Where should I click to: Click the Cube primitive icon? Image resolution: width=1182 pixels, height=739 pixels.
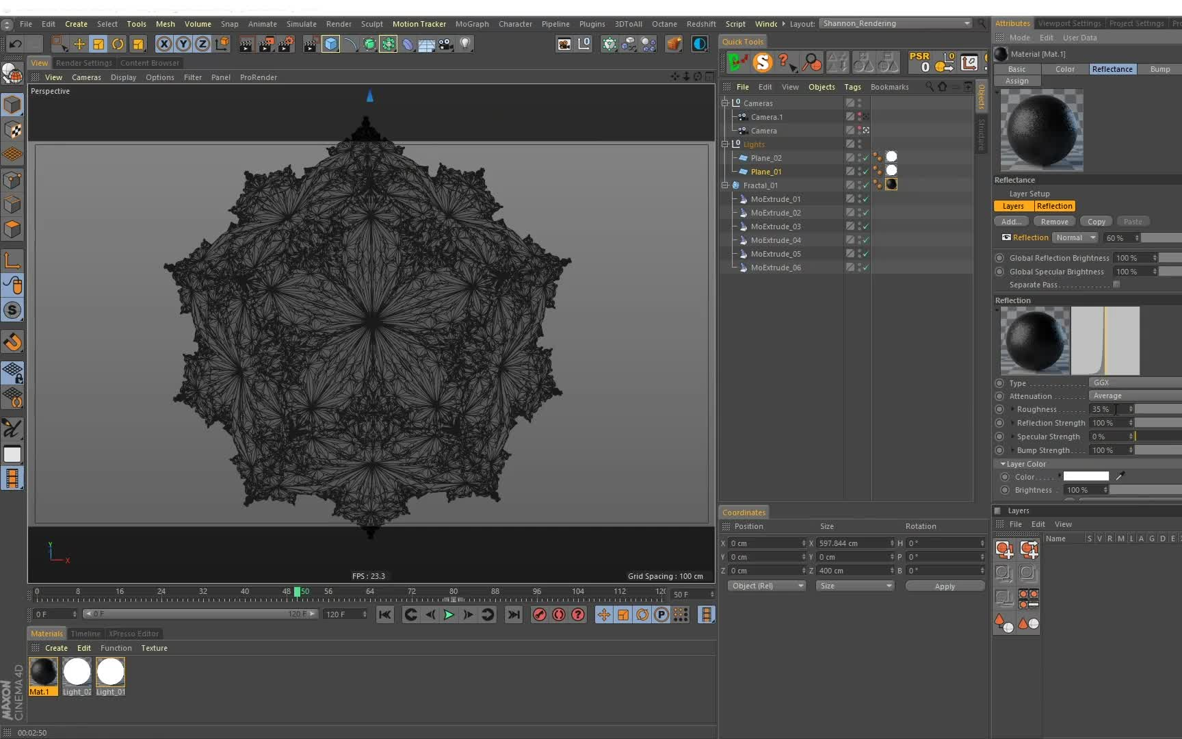330,44
